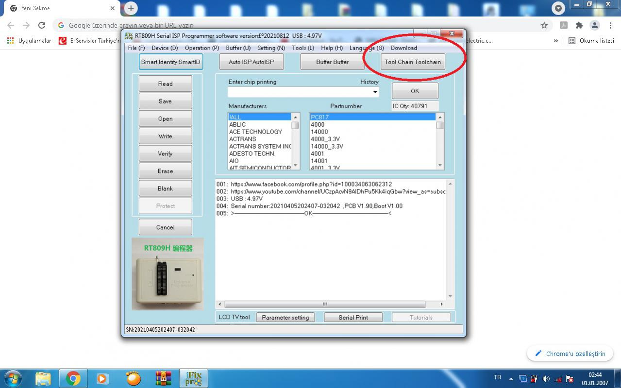
Task: Click the Tool Chain Toolchain button
Action: [x=413, y=62]
